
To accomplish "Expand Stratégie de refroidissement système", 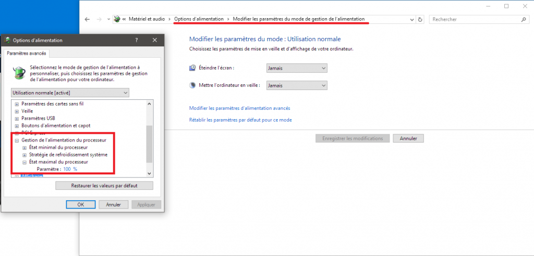I will tap(24, 155).
